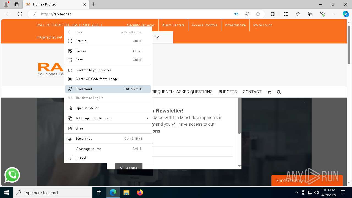Toggle split screen view
The height and width of the screenshot is (198, 352).
click(286, 14)
